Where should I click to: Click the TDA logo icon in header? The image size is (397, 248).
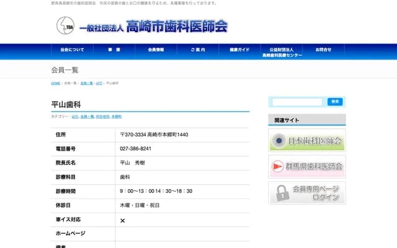[x=64, y=25]
